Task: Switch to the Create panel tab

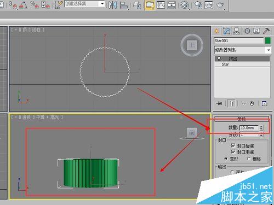Action: coord(216,31)
